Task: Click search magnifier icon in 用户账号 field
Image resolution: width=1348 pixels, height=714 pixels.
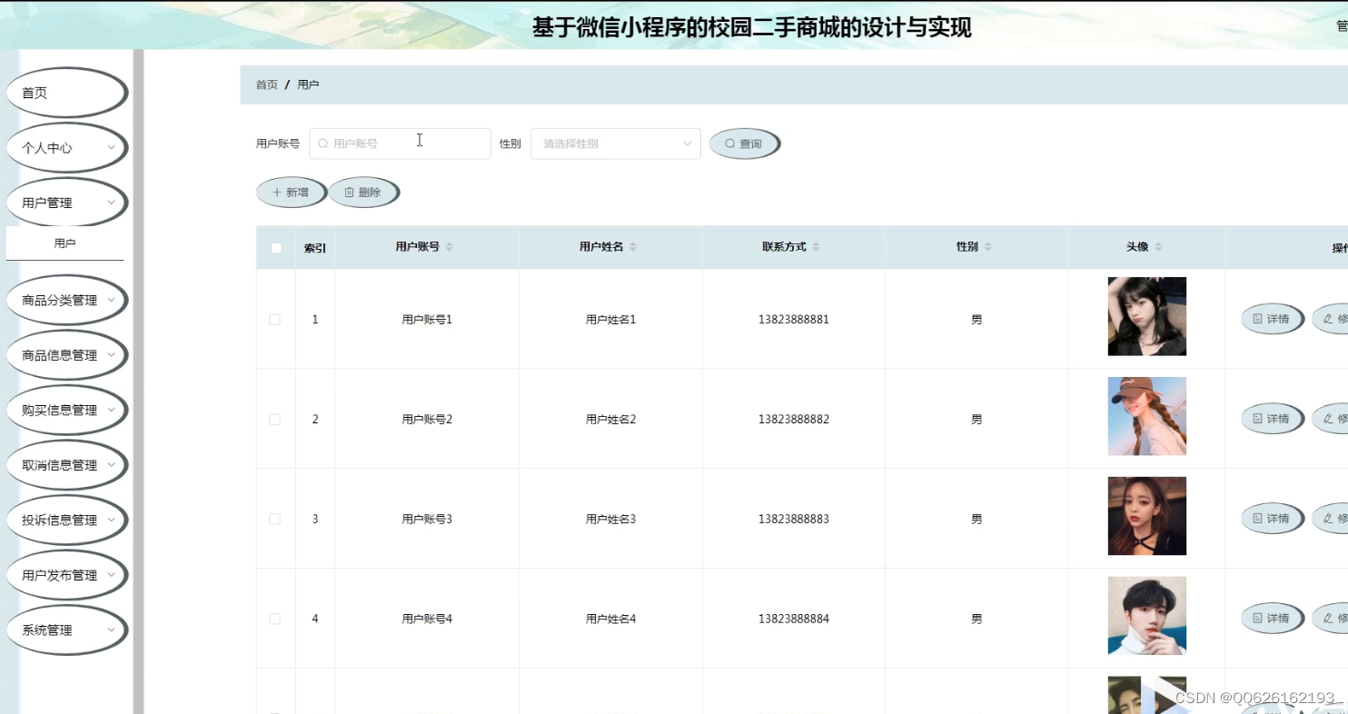Action: (322, 144)
